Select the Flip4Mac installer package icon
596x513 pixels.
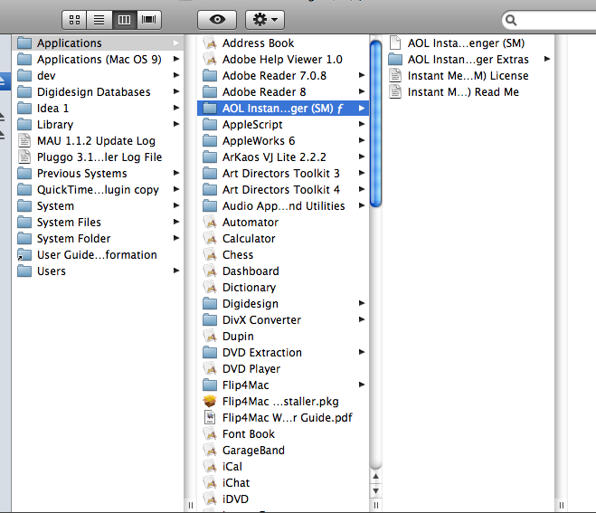[x=210, y=401]
